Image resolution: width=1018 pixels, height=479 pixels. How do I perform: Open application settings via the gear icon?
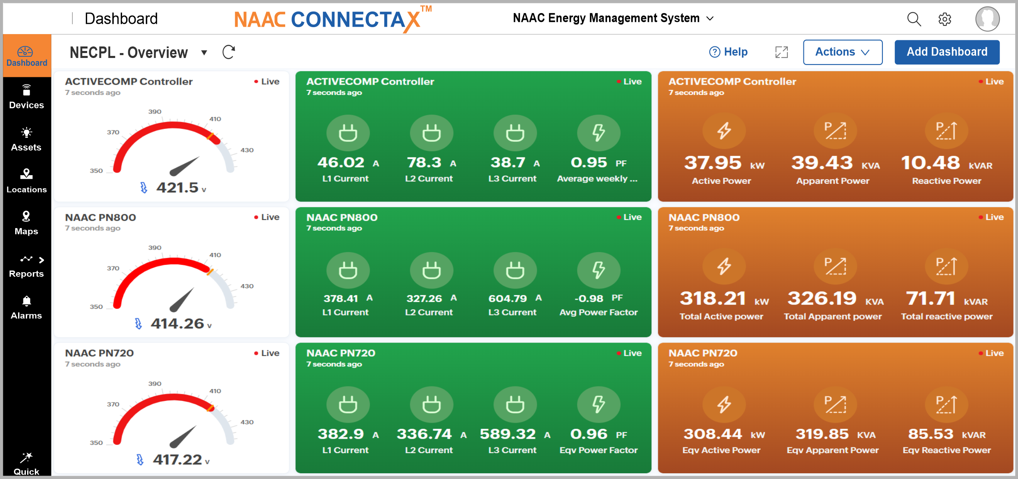pyautogui.click(x=944, y=19)
